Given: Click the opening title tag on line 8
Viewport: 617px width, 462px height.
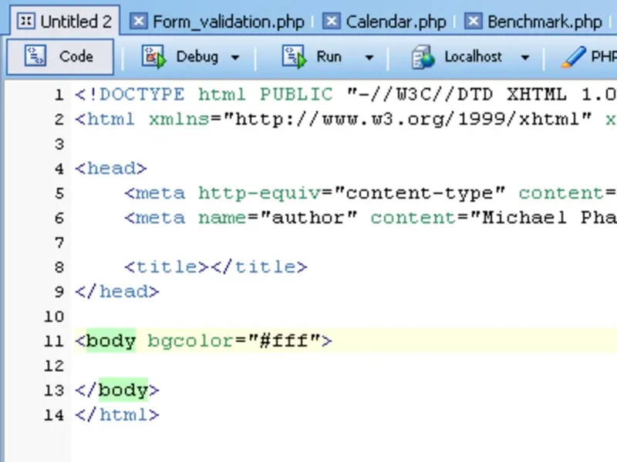Looking at the screenshot, I should (x=166, y=267).
